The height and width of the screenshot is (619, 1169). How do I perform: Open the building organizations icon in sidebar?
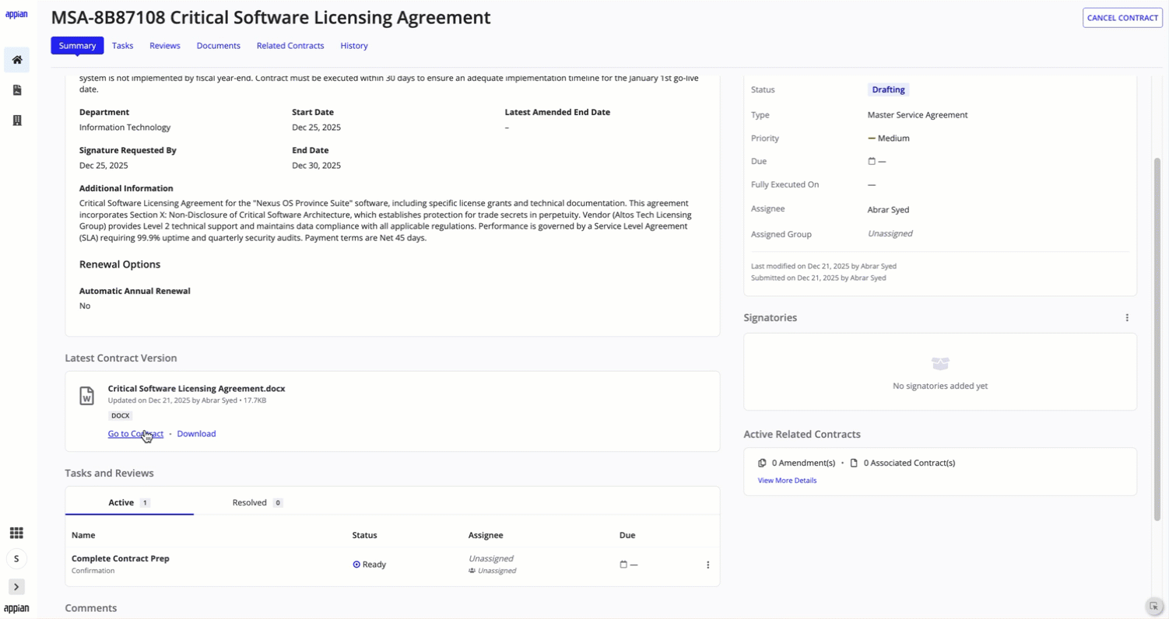point(17,121)
